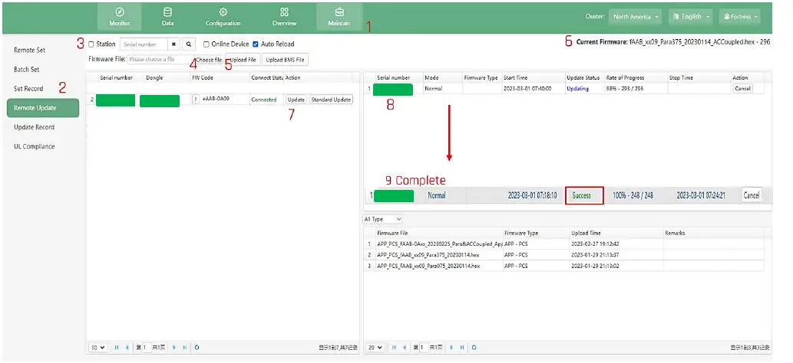Image resolution: width=793 pixels, height=363 pixels.
Task: Click the Firmware File path field
Action: [x=160, y=60]
